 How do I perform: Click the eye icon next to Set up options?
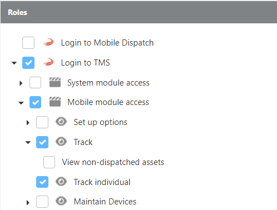[x=61, y=122]
